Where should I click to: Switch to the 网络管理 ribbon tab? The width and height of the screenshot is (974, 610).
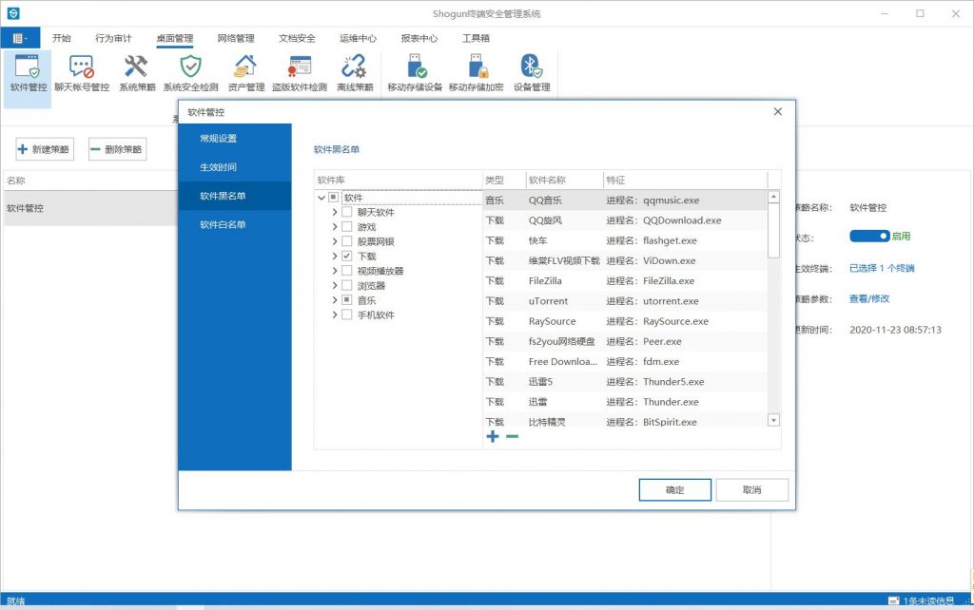pyautogui.click(x=236, y=39)
